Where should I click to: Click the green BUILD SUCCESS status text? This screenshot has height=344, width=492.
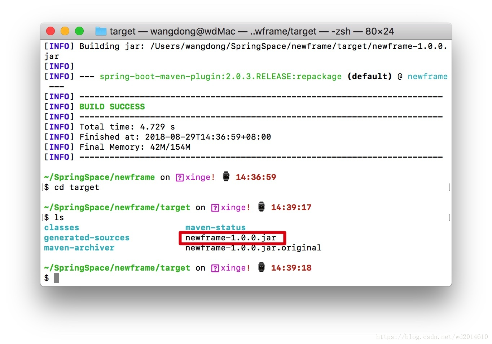pyautogui.click(x=112, y=107)
